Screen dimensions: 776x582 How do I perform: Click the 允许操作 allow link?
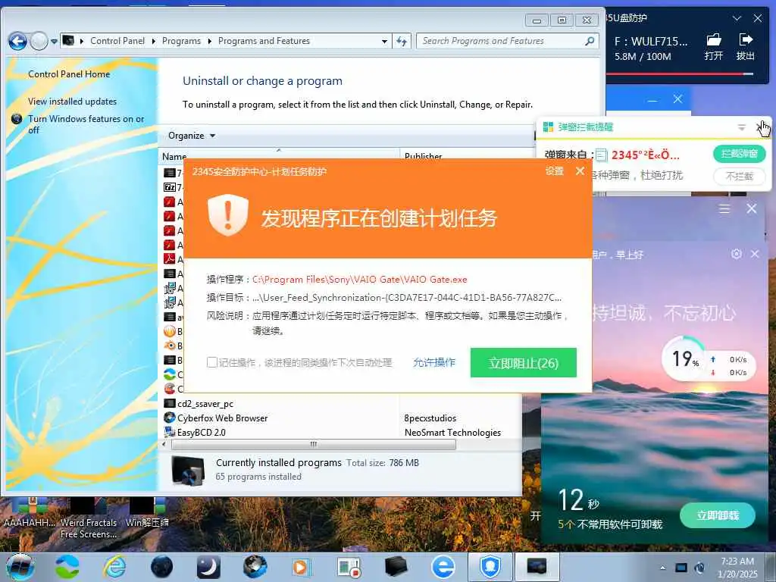pyautogui.click(x=434, y=362)
